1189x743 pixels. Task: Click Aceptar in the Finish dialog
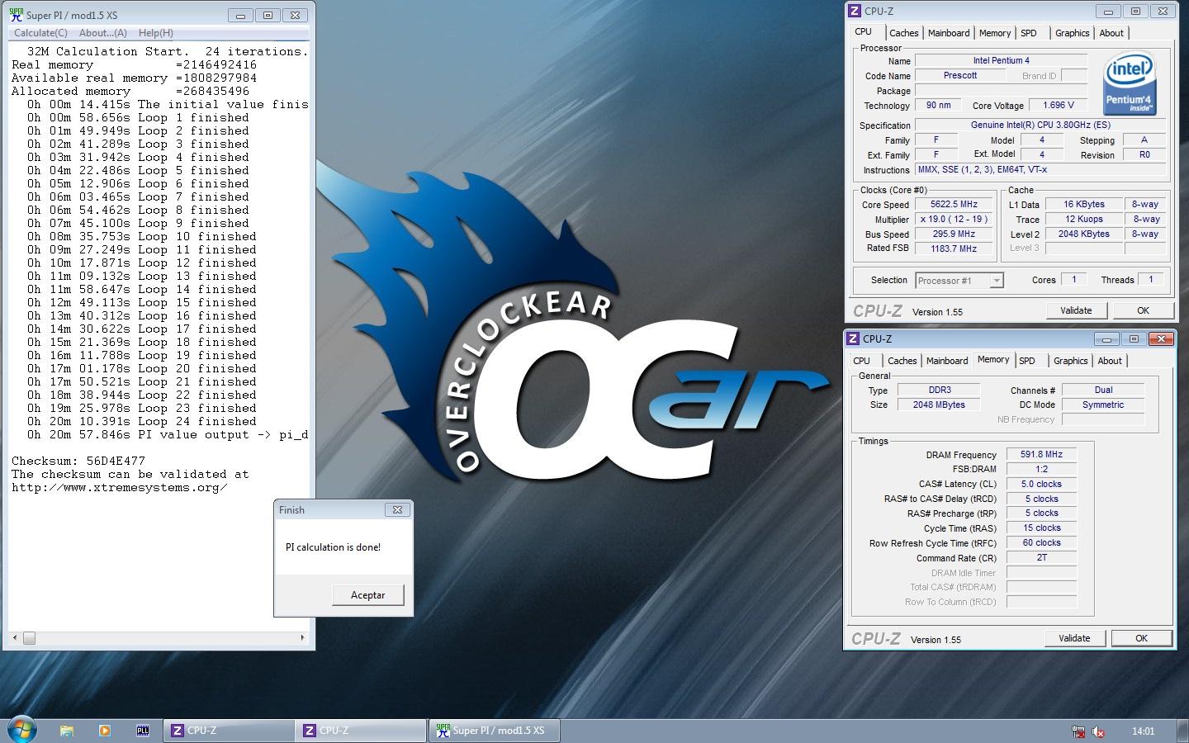pos(368,595)
